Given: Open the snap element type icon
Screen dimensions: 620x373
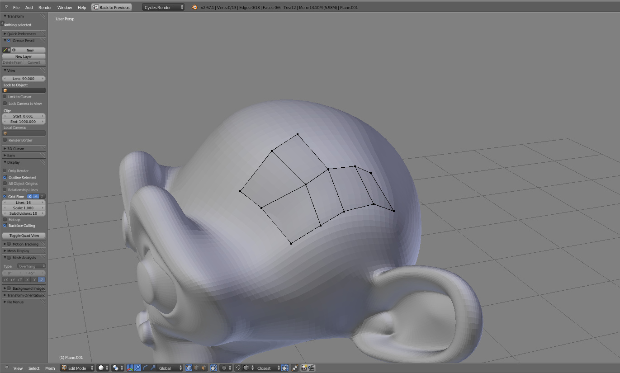Looking at the screenshot, I should 246,368.
